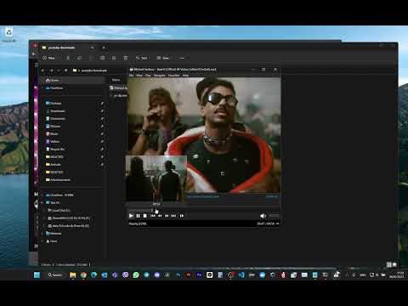This screenshot has height=306, width=408.
Task: Click the Name column header
Action: 116,80
